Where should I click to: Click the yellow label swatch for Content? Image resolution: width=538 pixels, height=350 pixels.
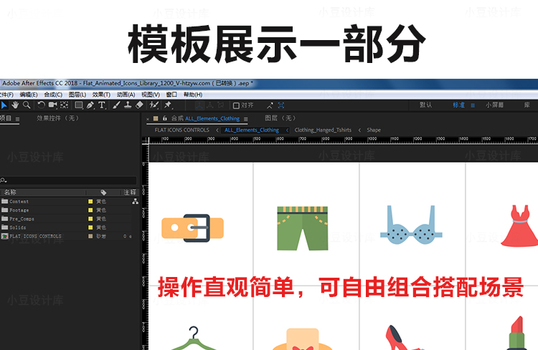90,201
